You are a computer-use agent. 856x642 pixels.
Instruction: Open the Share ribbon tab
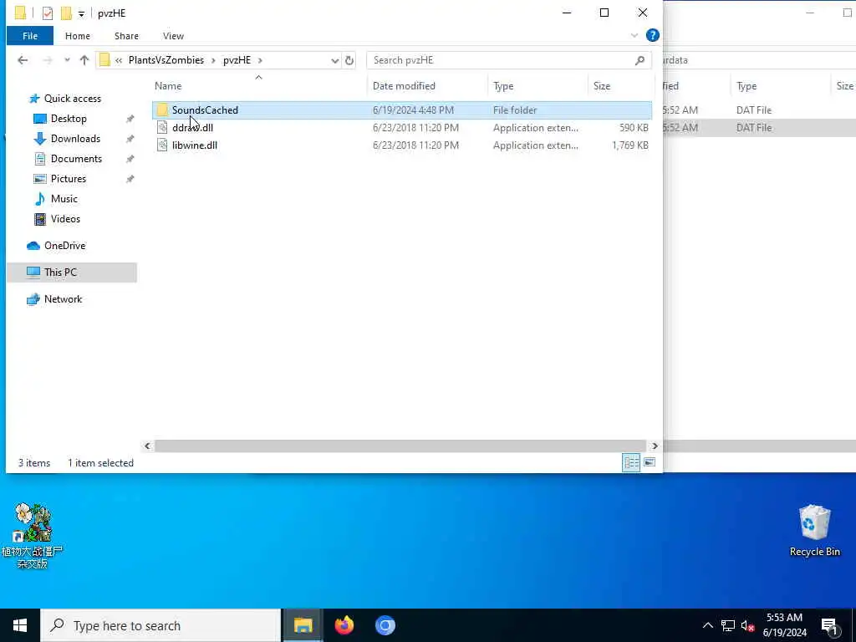coord(126,36)
